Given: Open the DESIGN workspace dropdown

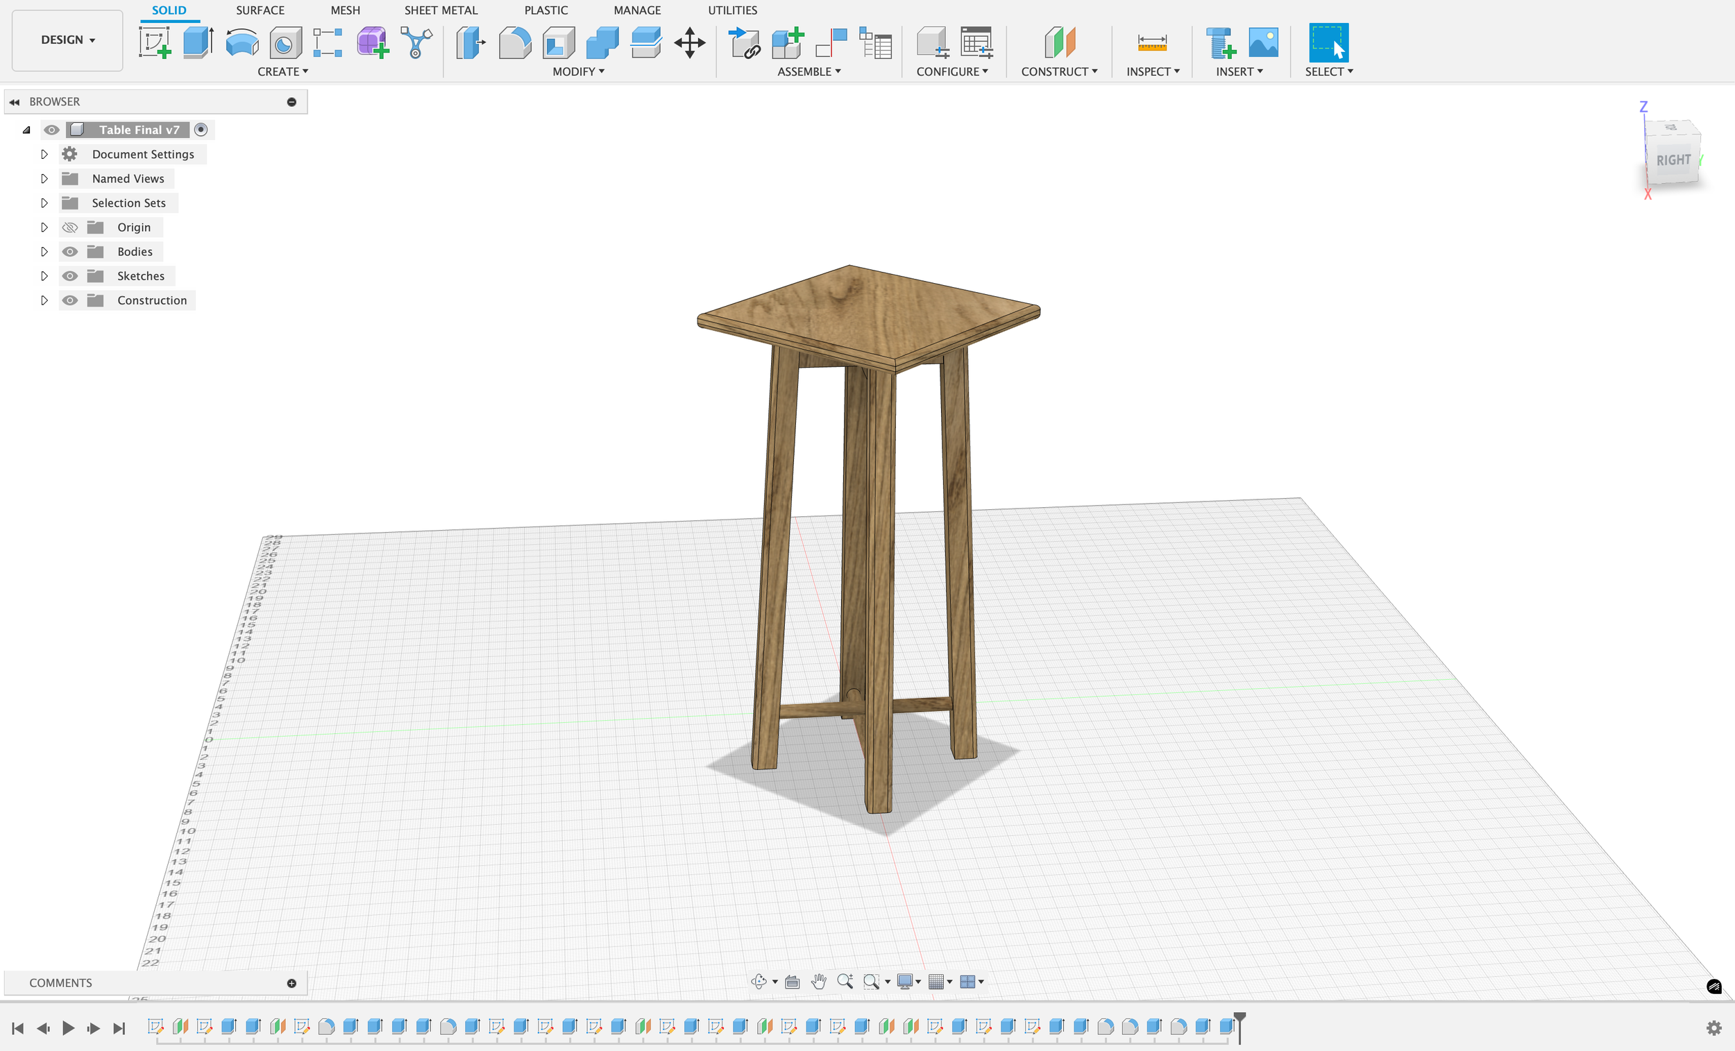Looking at the screenshot, I should coord(67,40).
